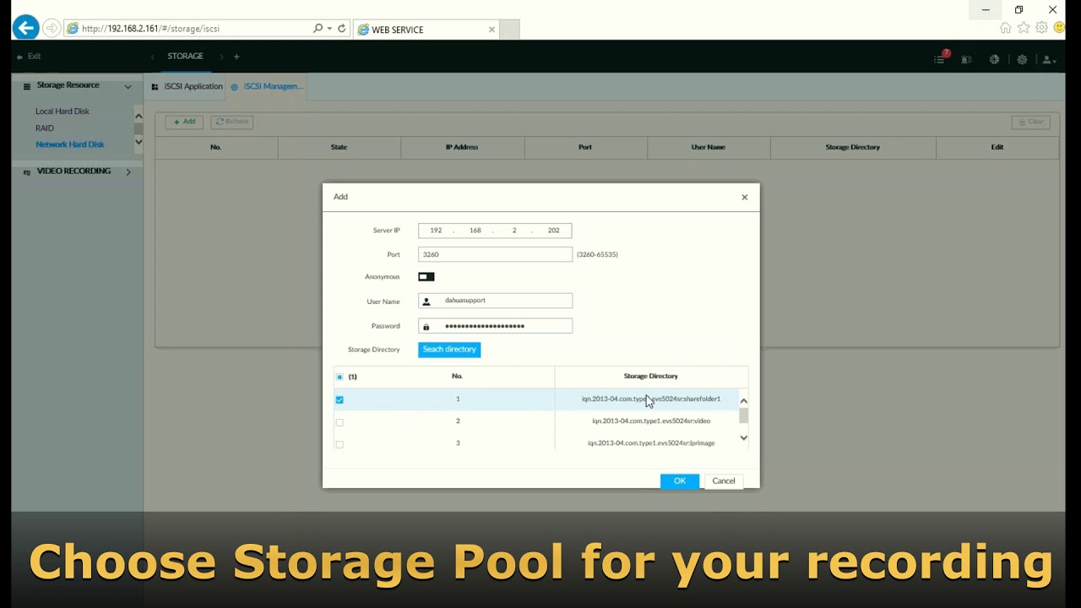The width and height of the screenshot is (1081, 608).
Task: Click the Add button in toolbar
Action: pos(184,122)
